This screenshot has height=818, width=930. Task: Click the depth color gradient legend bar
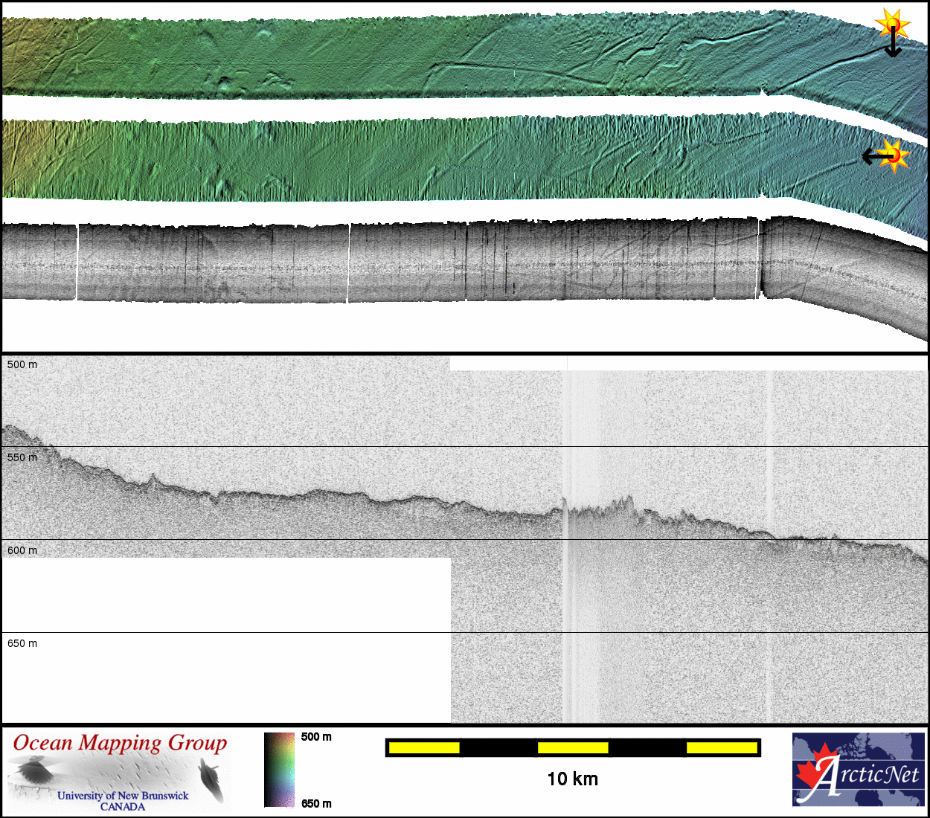click(x=279, y=770)
